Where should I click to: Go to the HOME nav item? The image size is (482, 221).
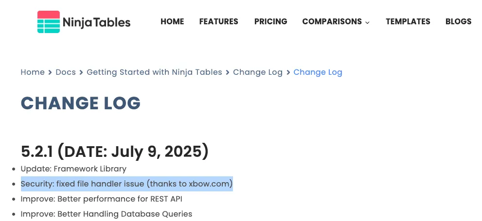tap(172, 21)
